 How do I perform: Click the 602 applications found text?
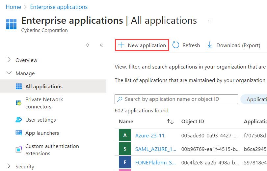point(142,110)
